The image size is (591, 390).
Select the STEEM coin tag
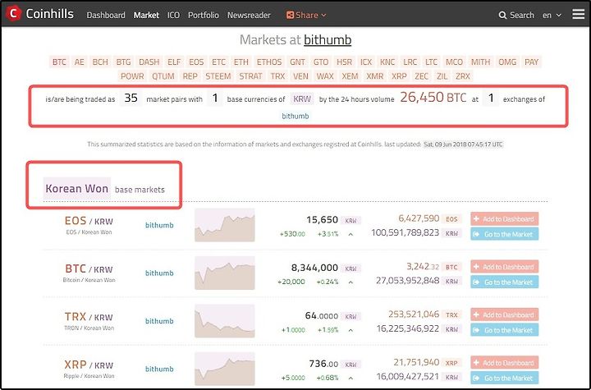point(218,76)
